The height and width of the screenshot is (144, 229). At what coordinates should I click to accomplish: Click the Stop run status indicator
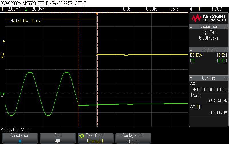(x=174, y=9)
